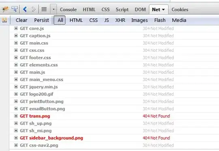Expand the GET main_menu.css request

pos(16,79)
